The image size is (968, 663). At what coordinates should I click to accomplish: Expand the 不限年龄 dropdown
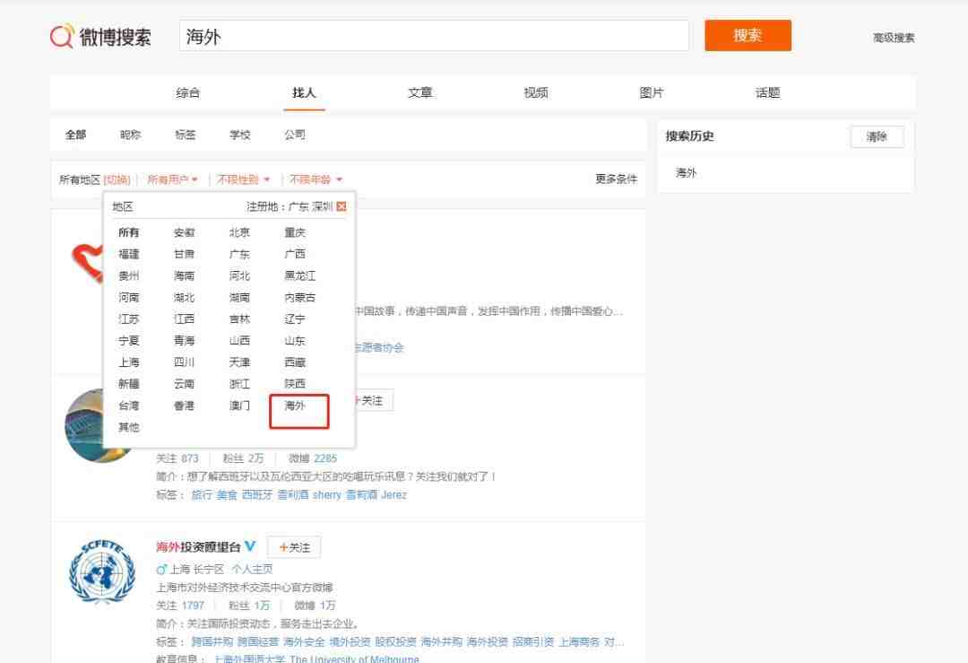coord(315,179)
